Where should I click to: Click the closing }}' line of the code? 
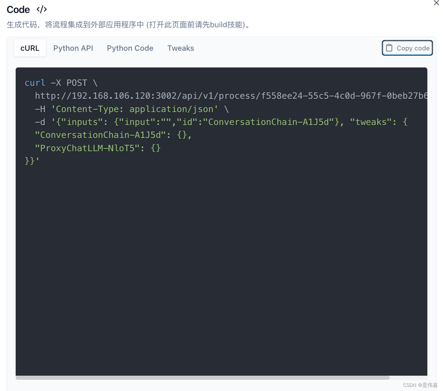pyautogui.click(x=32, y=161)
